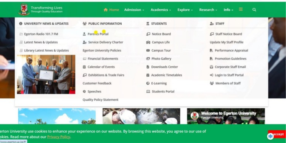Click the Service Delivery Charter text

tap(106, 42)
